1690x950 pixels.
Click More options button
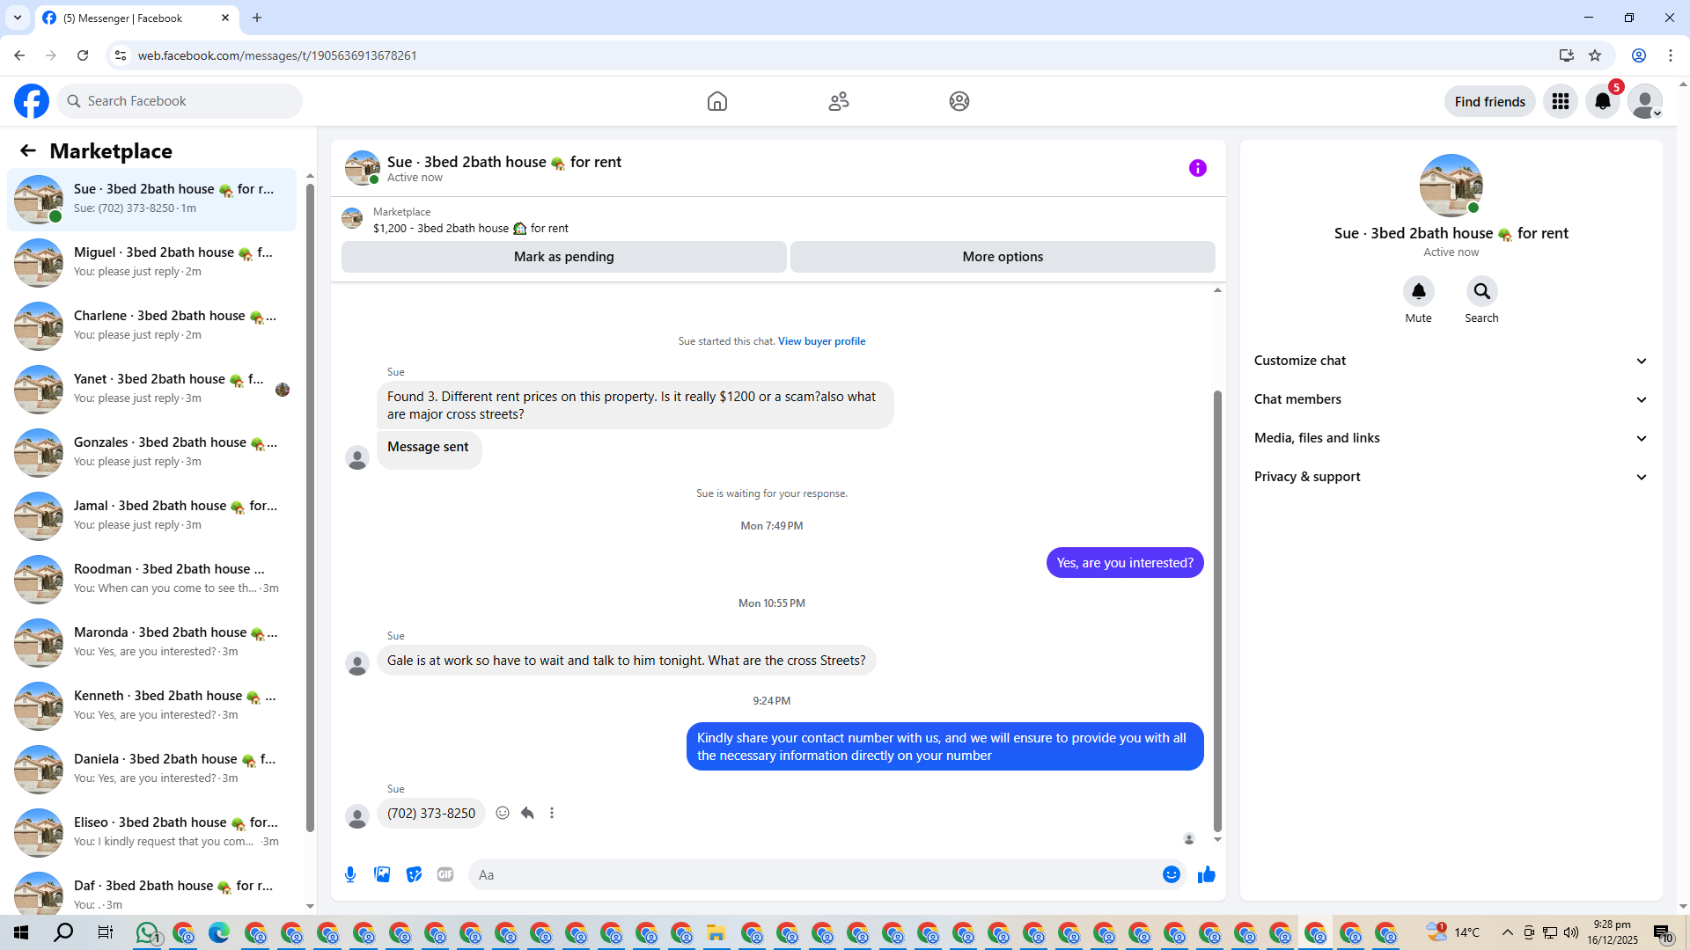(x=1003, y=257)
